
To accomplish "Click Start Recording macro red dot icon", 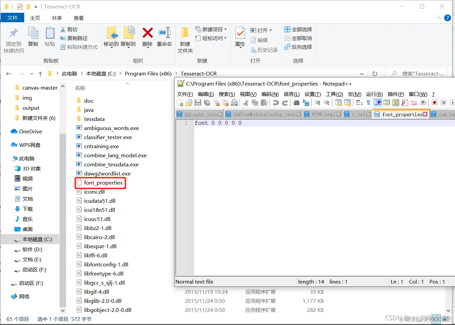I will pyautogui.click(x=434, y=103).
